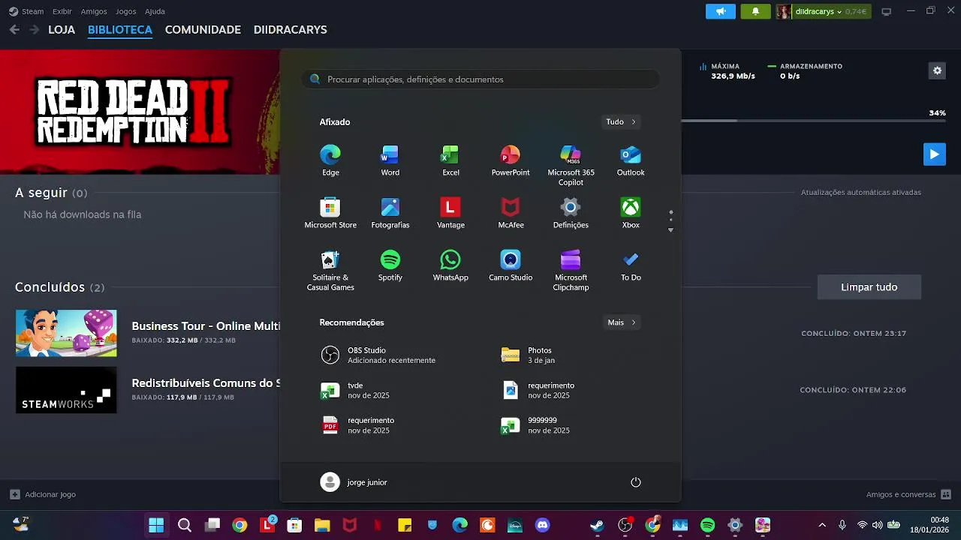Viewport: 961px width, 540px height.
Task: Open Business Tour game thumbnail
Action: tap(66, 333)
